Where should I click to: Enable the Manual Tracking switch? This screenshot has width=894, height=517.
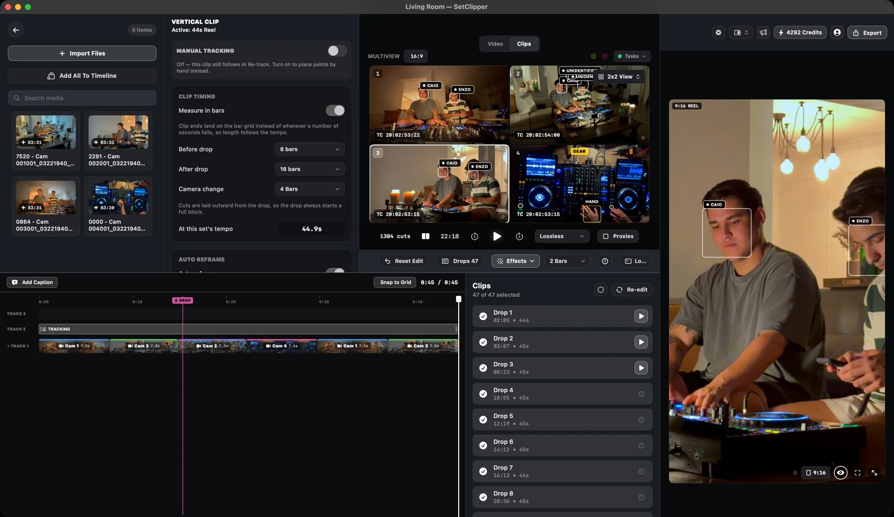click(337, 51)
